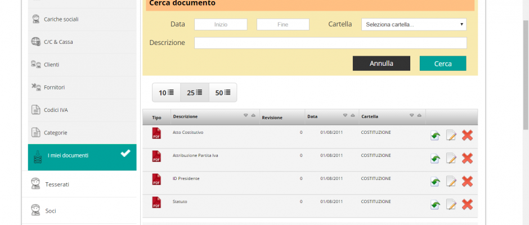Click the Categorie document icon
This screenshot has height=225, width=529.
(x=36, y=133)
